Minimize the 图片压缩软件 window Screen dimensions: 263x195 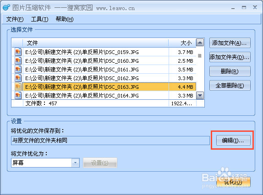click(233, 8)
